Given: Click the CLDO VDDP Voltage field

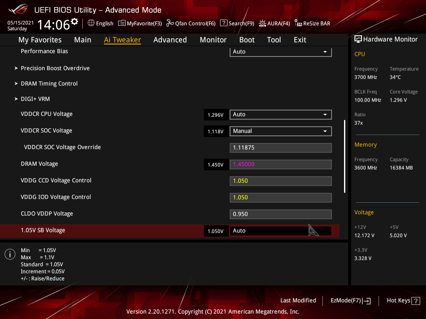Looking at the screenshot, I should [x=281, y=214].
